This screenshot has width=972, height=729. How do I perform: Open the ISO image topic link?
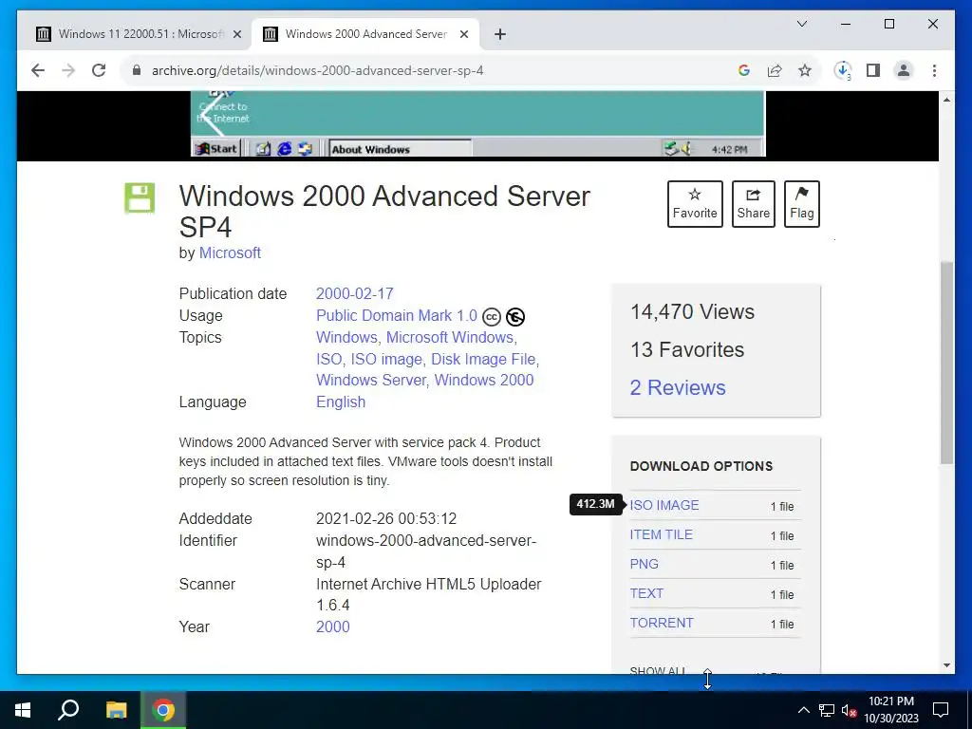click(386, 360)
